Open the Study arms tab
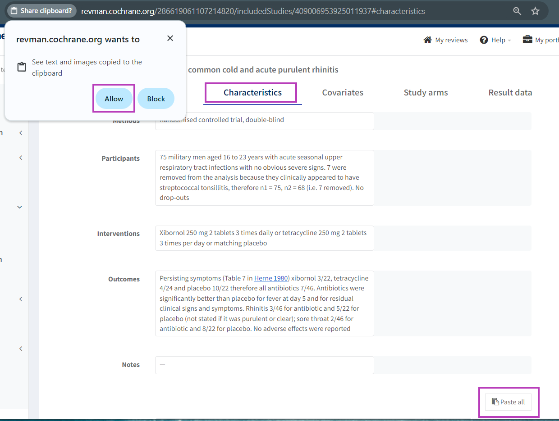The height and width of the screenshot is (421, 559). 426,93
